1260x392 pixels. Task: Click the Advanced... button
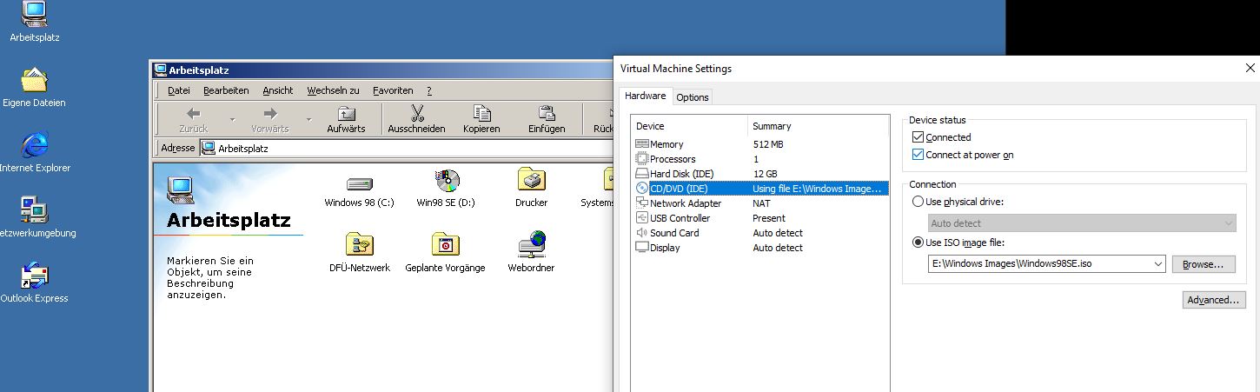(x=1214, y=300)
